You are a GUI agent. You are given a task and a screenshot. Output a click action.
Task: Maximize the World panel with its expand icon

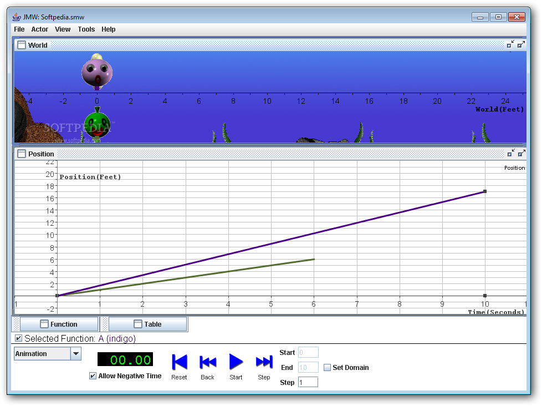click(x=521, y=44)
